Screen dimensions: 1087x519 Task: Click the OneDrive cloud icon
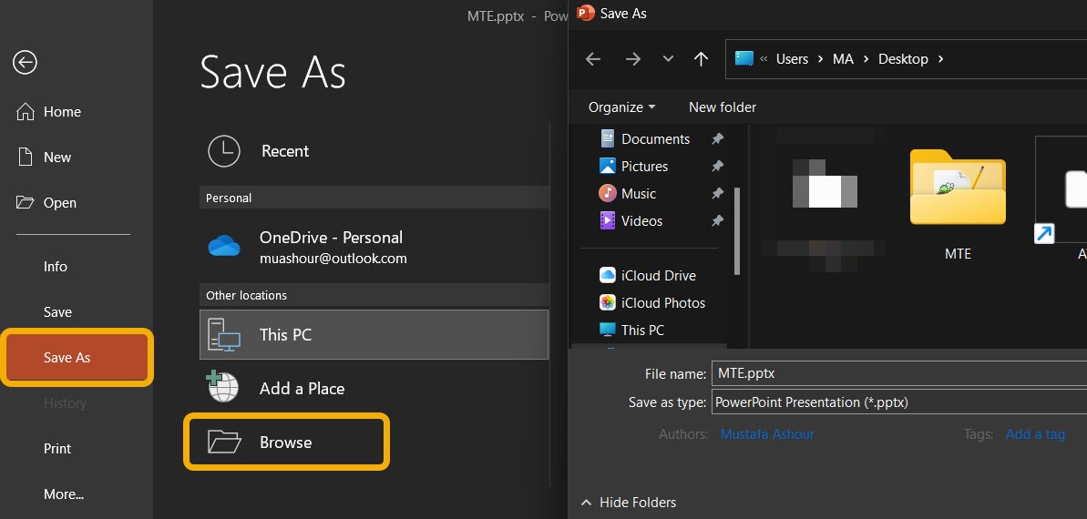coord(224,246)
